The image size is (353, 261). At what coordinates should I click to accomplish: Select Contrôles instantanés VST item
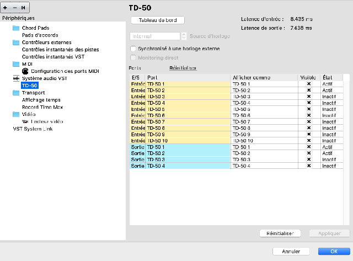(53, 57)
